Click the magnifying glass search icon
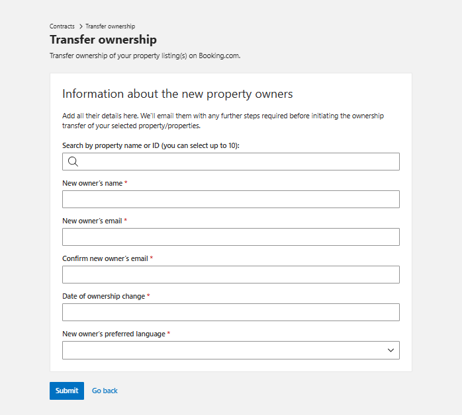 click(73, 162)
